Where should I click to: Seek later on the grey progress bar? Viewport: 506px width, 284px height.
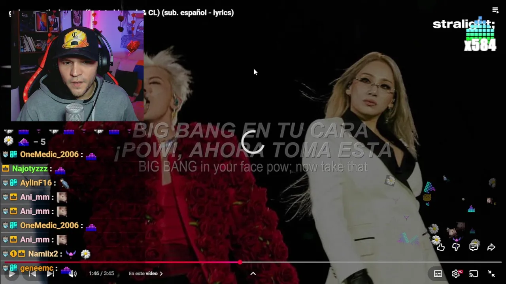tap(372, 262)
